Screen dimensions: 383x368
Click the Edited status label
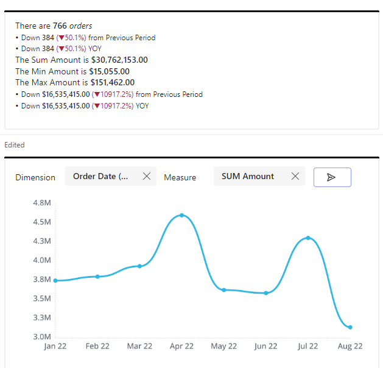click(15, 145)
